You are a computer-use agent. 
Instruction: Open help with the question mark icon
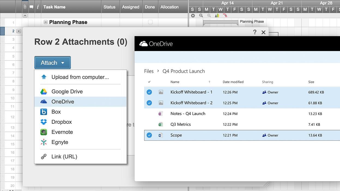[x=255, y=32]
